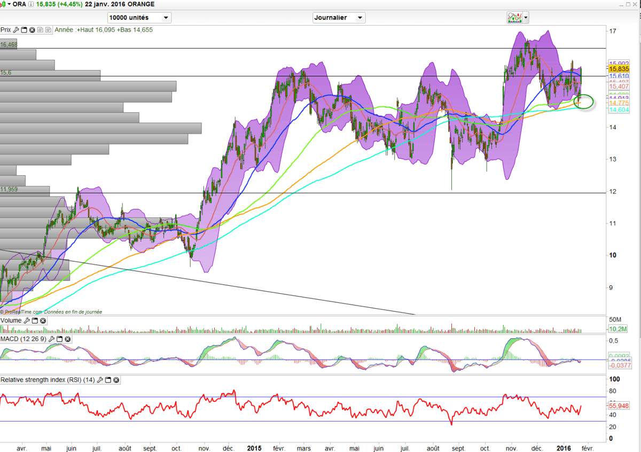The image size is (641, 452).
Task: Maximize the Relative strength index panel
Action: tap(108, 380)
